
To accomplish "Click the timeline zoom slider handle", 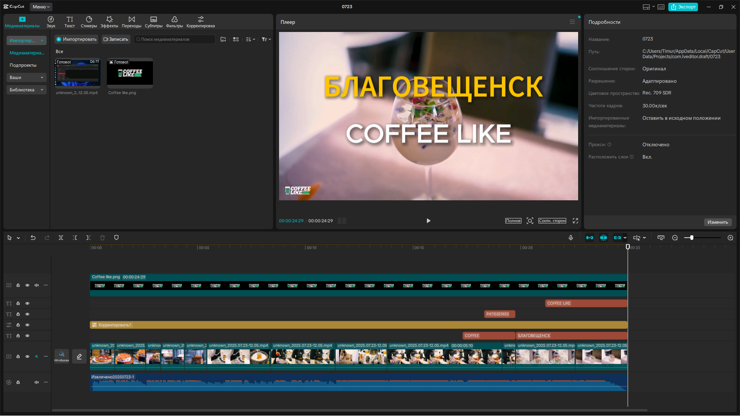I will point(692,238).
